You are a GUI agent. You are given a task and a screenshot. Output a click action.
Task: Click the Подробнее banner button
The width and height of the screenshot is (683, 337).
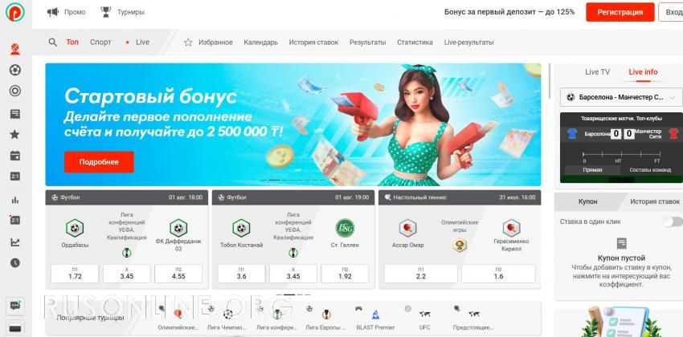click(99, 162)
